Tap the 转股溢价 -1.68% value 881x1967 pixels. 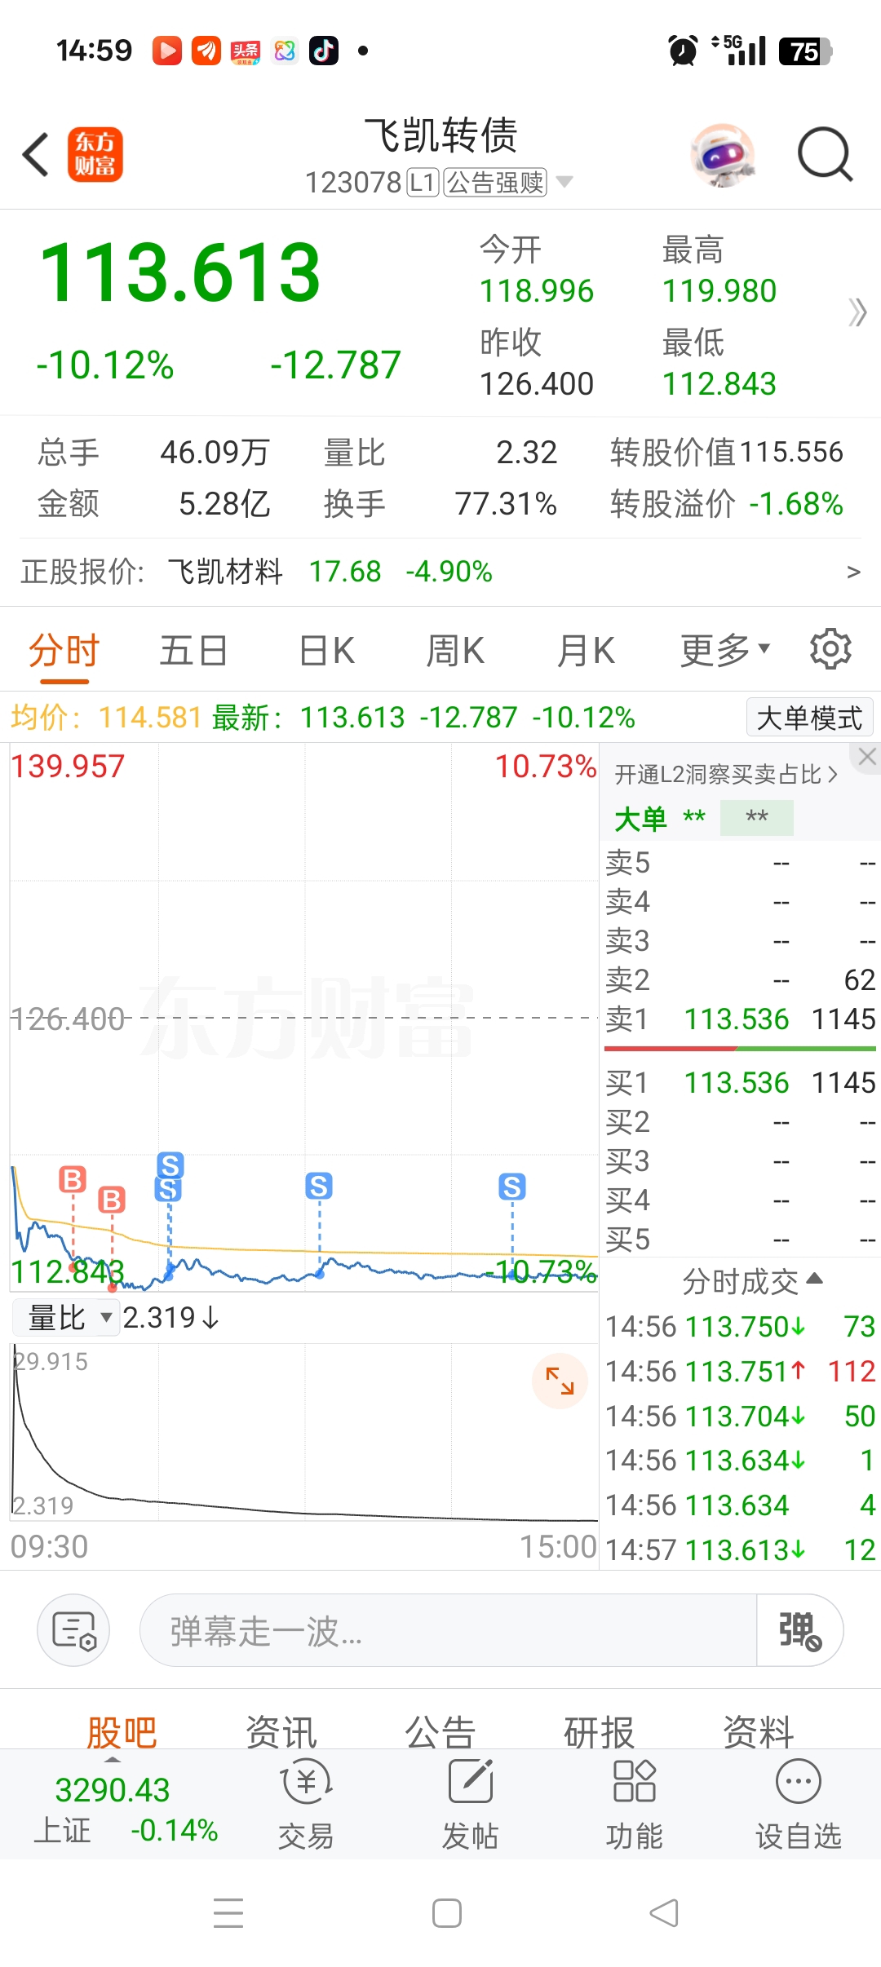click(796, 504)
